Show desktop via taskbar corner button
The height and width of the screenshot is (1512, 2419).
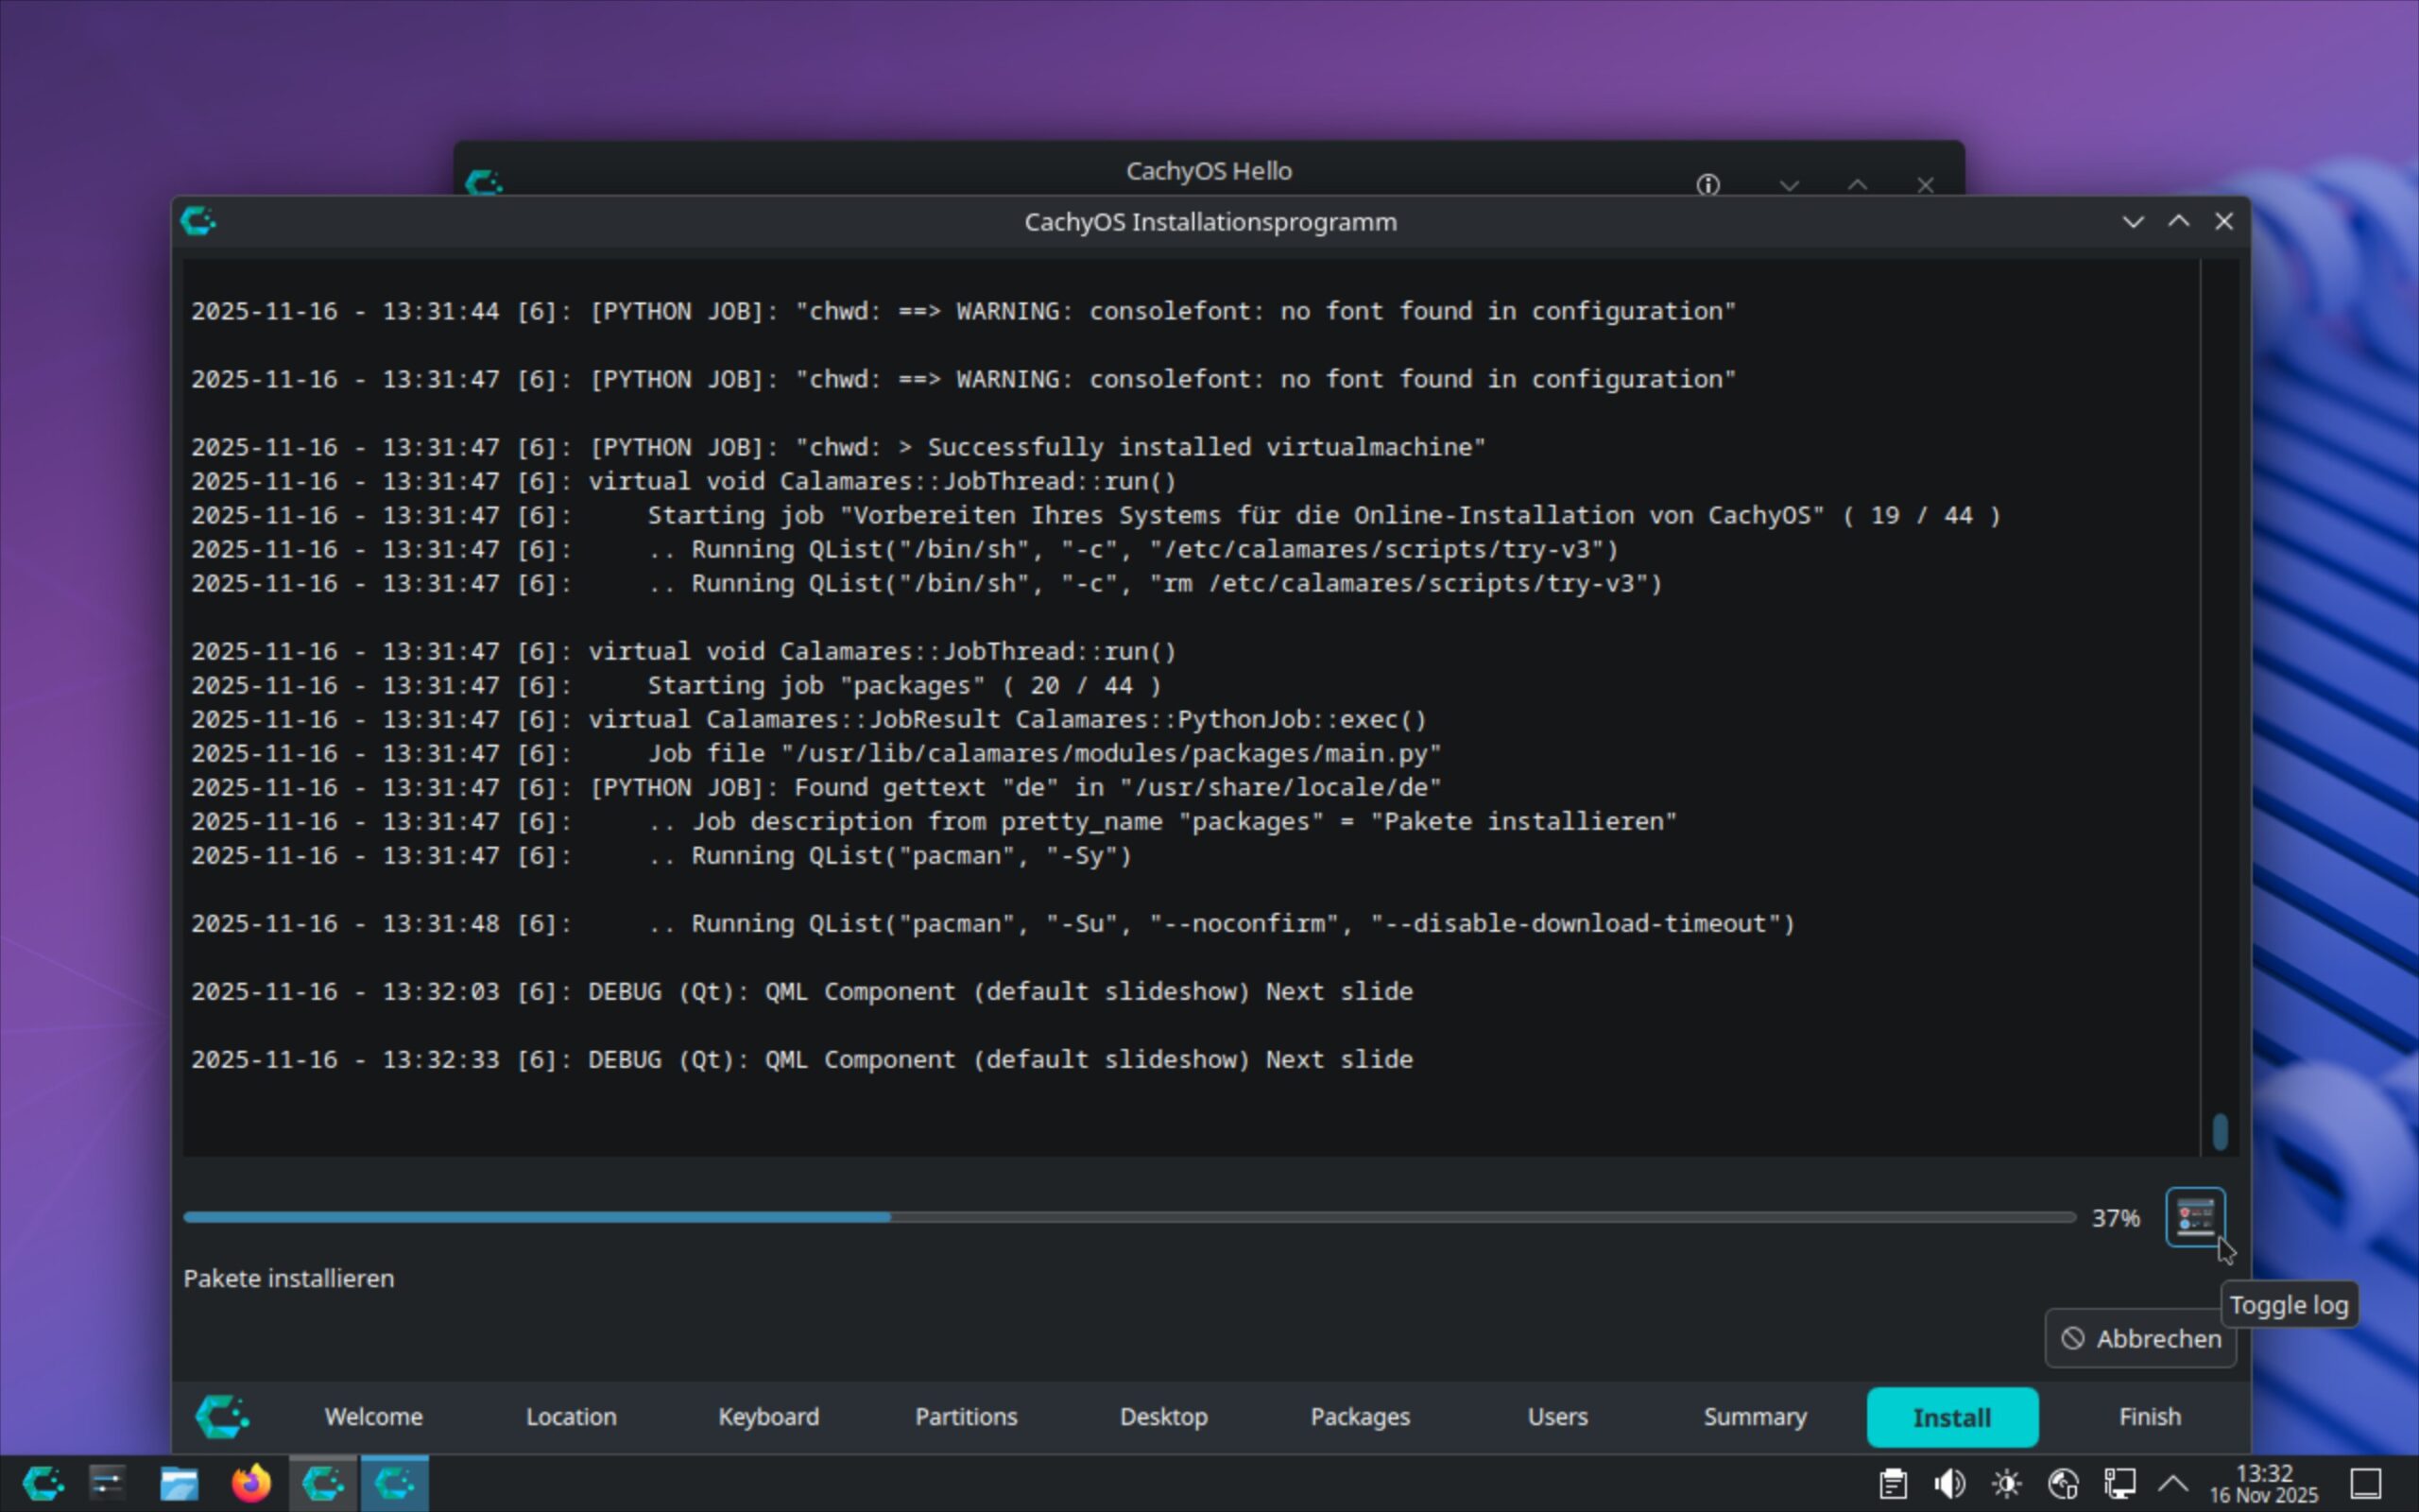click(2366, 1483)
